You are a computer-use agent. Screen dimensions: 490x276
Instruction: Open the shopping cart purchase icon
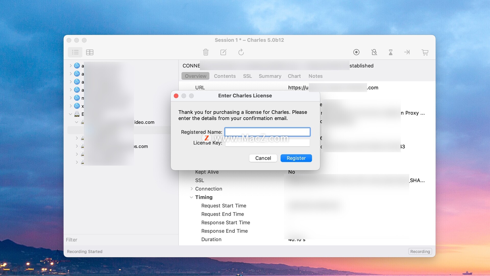tap(425, 52)
